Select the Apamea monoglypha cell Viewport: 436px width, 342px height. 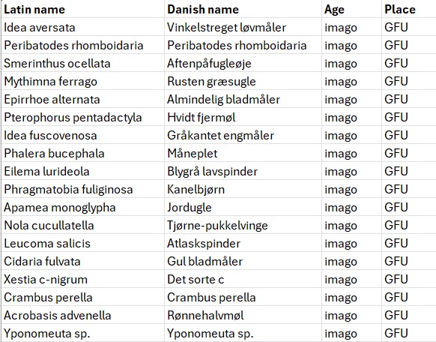(83, 207)
